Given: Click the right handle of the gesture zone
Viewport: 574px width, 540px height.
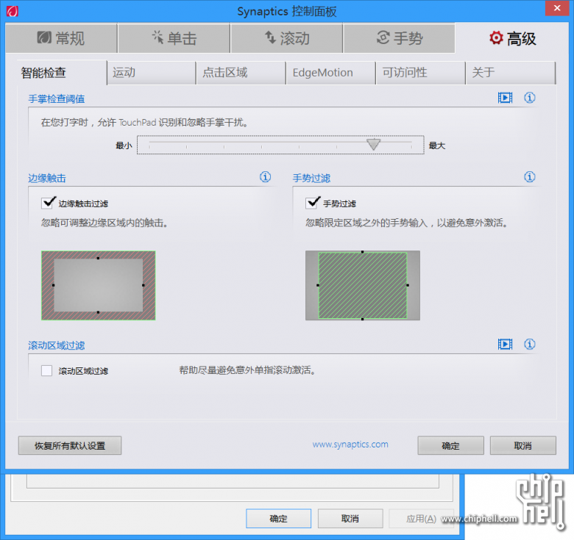Looking at the screenshot, I should tap(408, 285).
